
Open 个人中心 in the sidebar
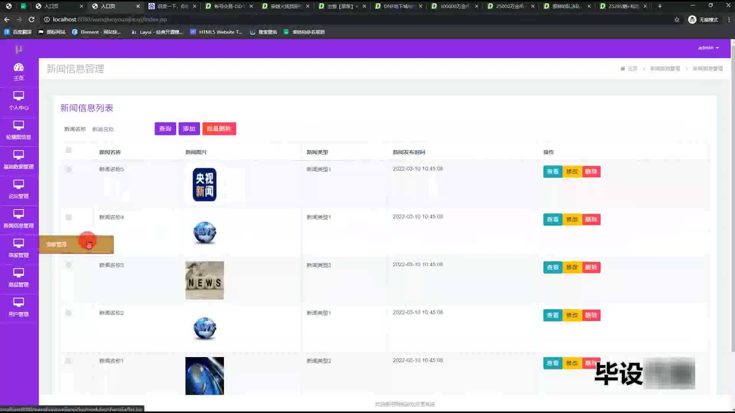coord(18,101)
